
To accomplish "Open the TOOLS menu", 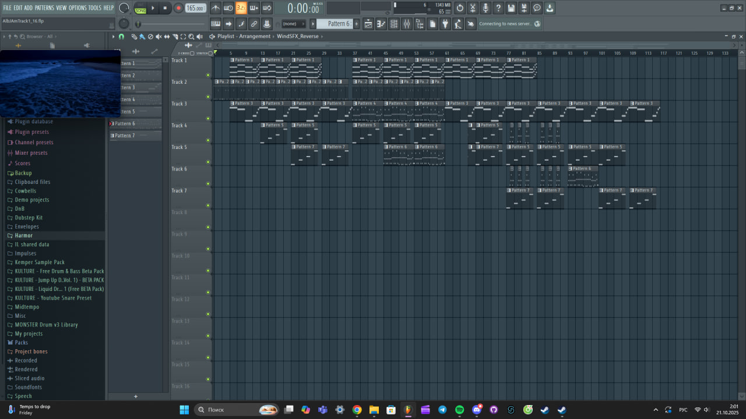I will tap(94, 8).
